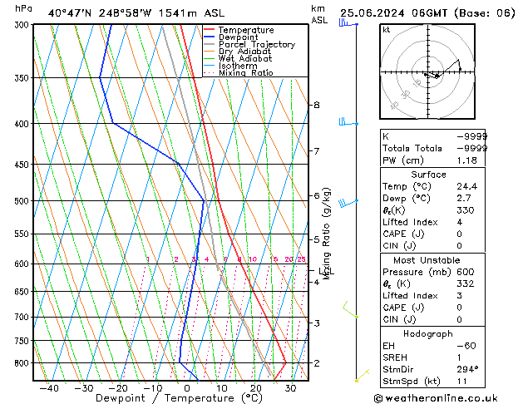Click the 'Totals Totals' row label
Image resolution: width=523 pixels, height=404 pixels.
pos(412,148)
